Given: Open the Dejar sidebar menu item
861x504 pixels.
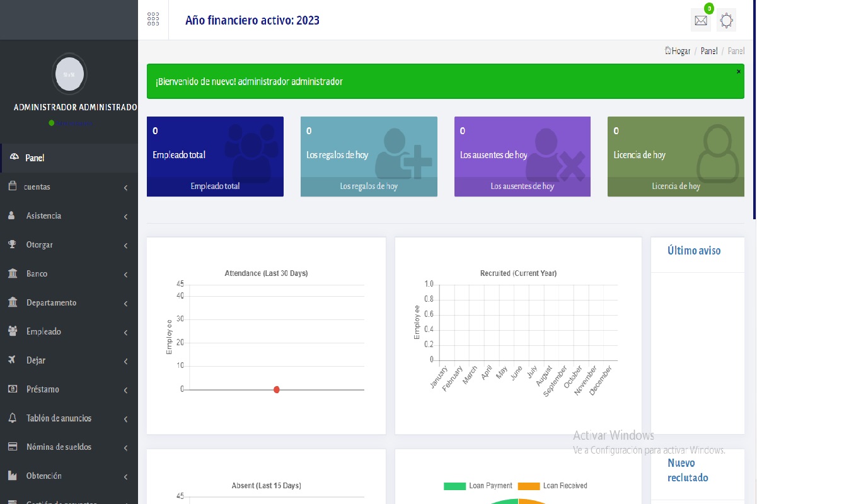Looking at the screenshot, I should tap(69, 360).
